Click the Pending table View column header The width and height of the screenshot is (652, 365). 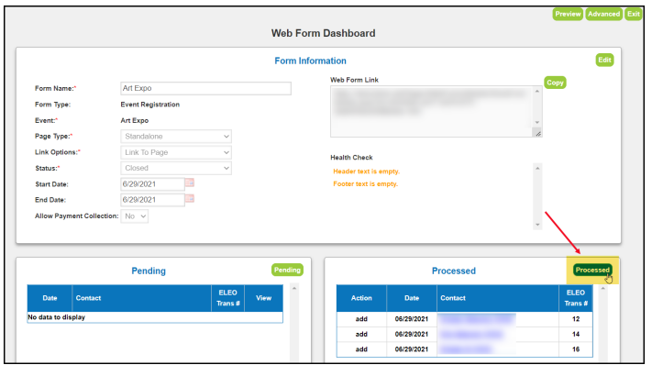pos(263,298)
